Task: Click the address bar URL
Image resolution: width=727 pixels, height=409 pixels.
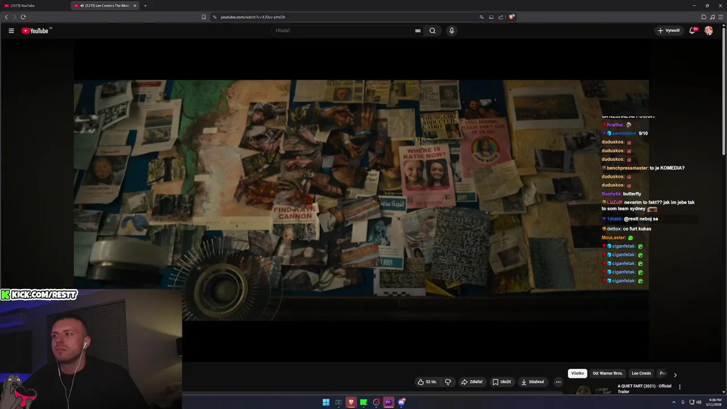Action: tap(253, 17)
